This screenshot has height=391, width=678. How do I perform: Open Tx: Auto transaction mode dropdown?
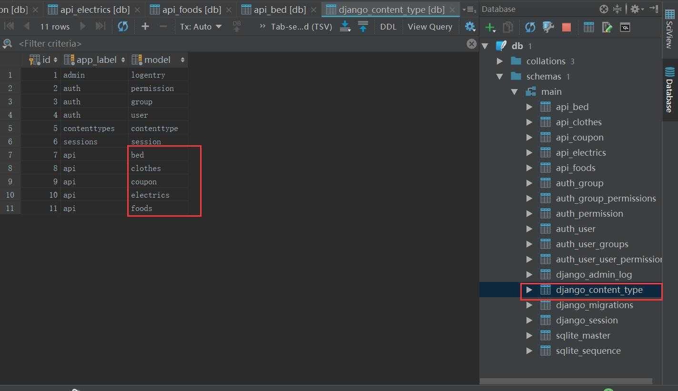coord(201,27)
